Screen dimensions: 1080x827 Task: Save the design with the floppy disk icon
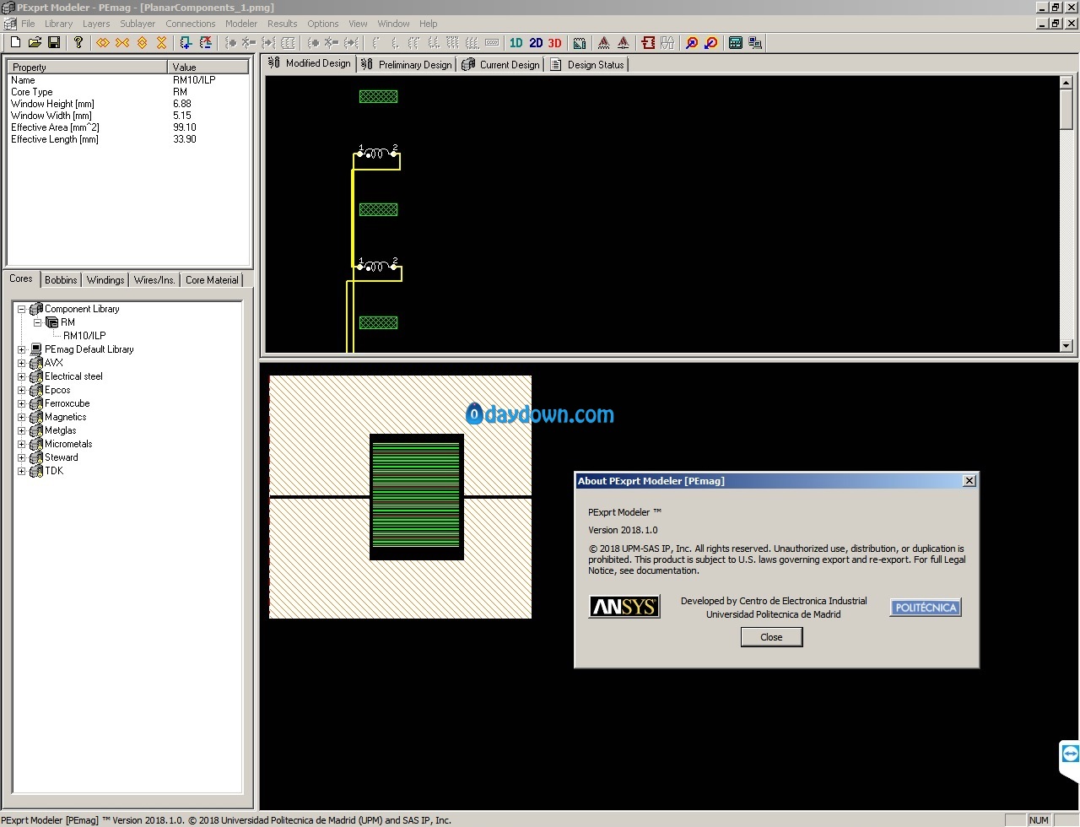[54, 42]
